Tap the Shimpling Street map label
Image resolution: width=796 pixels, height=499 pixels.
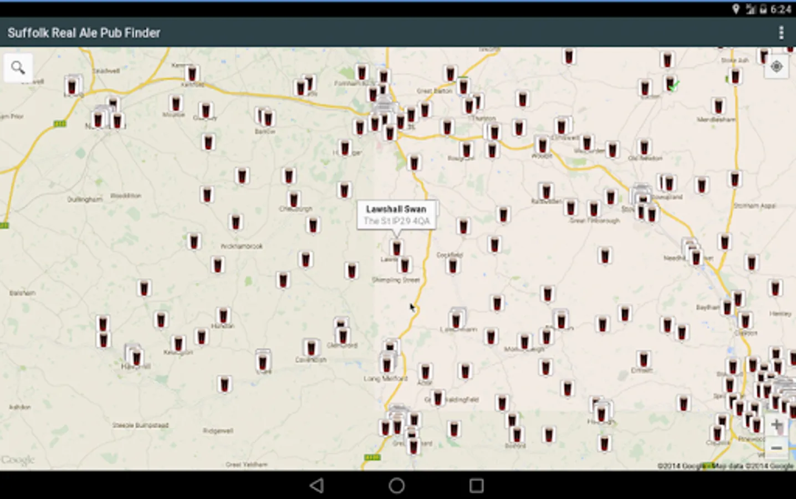pyautogui.click(x=396, y=280)
